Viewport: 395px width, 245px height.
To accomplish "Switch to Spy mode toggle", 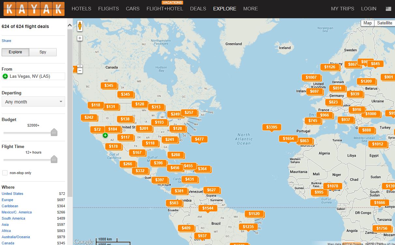I will [x=43, y=52].
